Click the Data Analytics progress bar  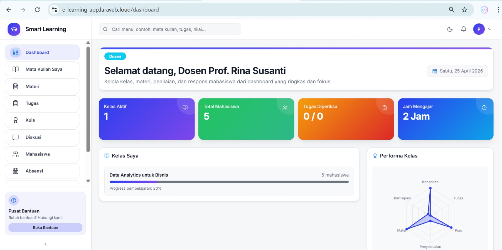click(229, 182)
